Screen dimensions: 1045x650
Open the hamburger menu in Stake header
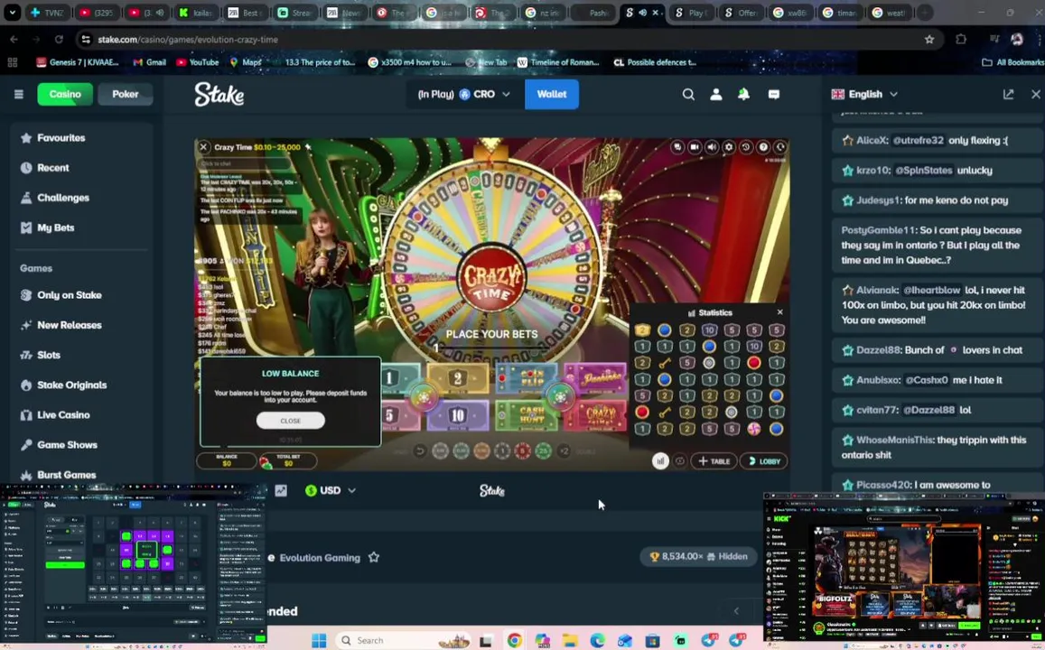click(x=19, y=94)
